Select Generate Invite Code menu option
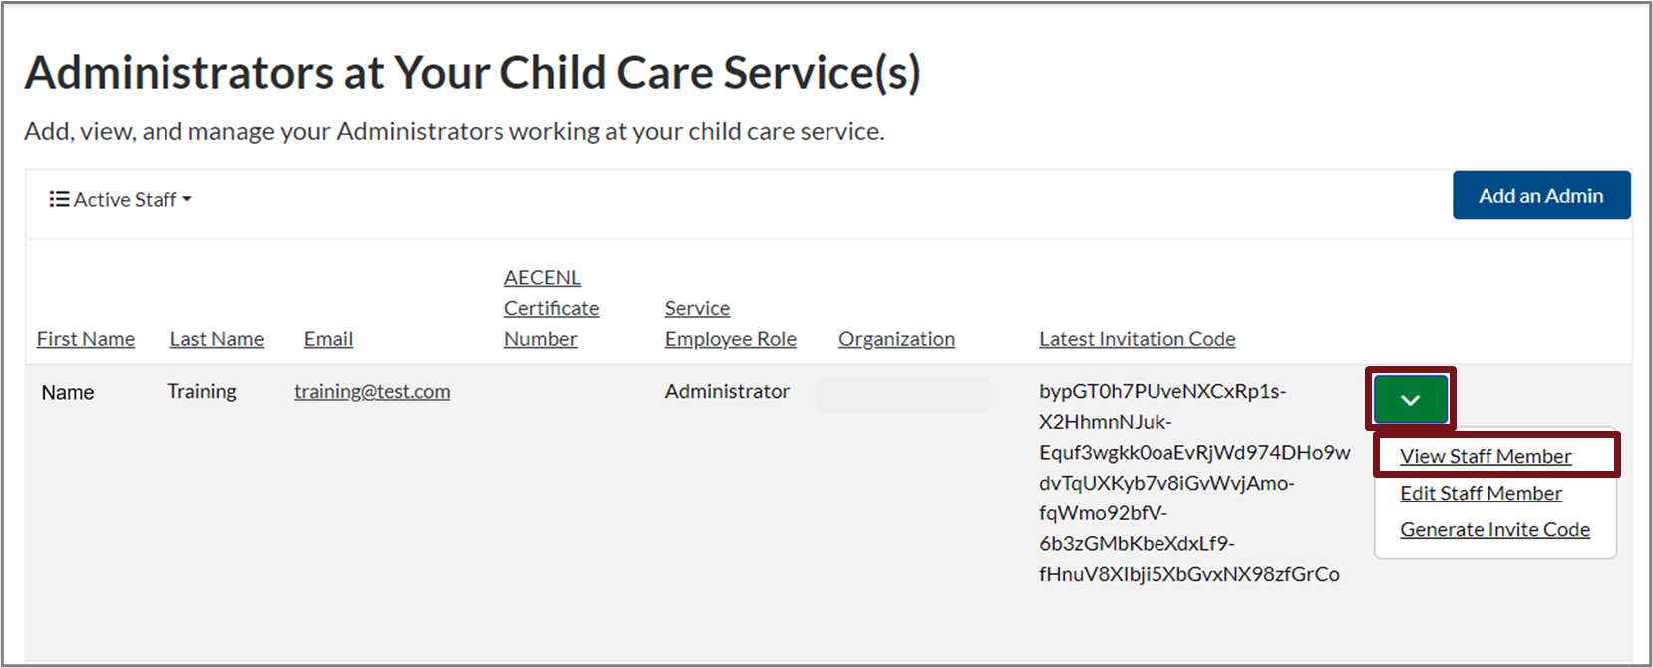The width and height of the screenshot is (1653, 668). (x=1494, y=529)
